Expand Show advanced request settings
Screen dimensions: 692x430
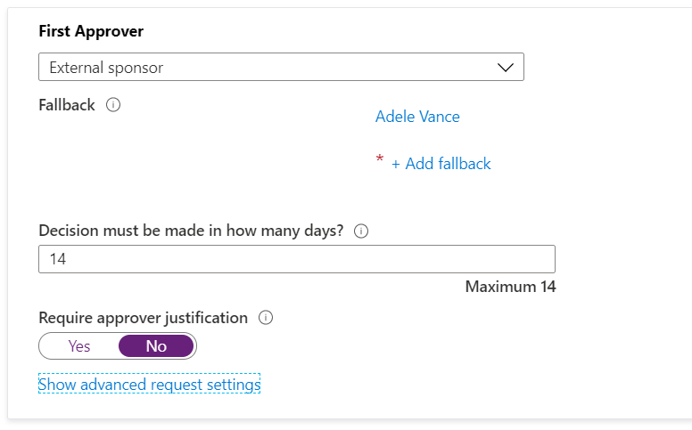(149, 385)
